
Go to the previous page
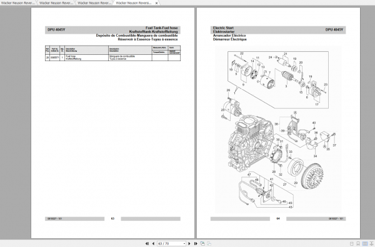pyautogui.click(x=153, y=244)
